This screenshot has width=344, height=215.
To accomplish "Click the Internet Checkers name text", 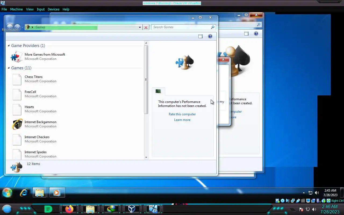I will point(37,137).
